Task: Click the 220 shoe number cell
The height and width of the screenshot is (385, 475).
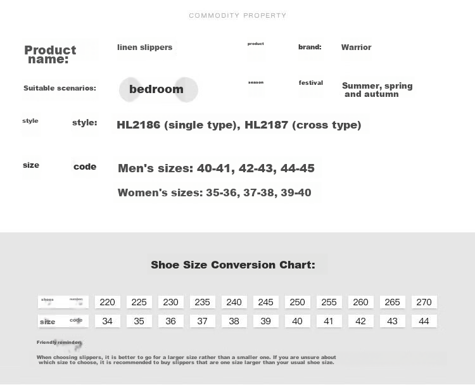Action: tap(108, 302)
